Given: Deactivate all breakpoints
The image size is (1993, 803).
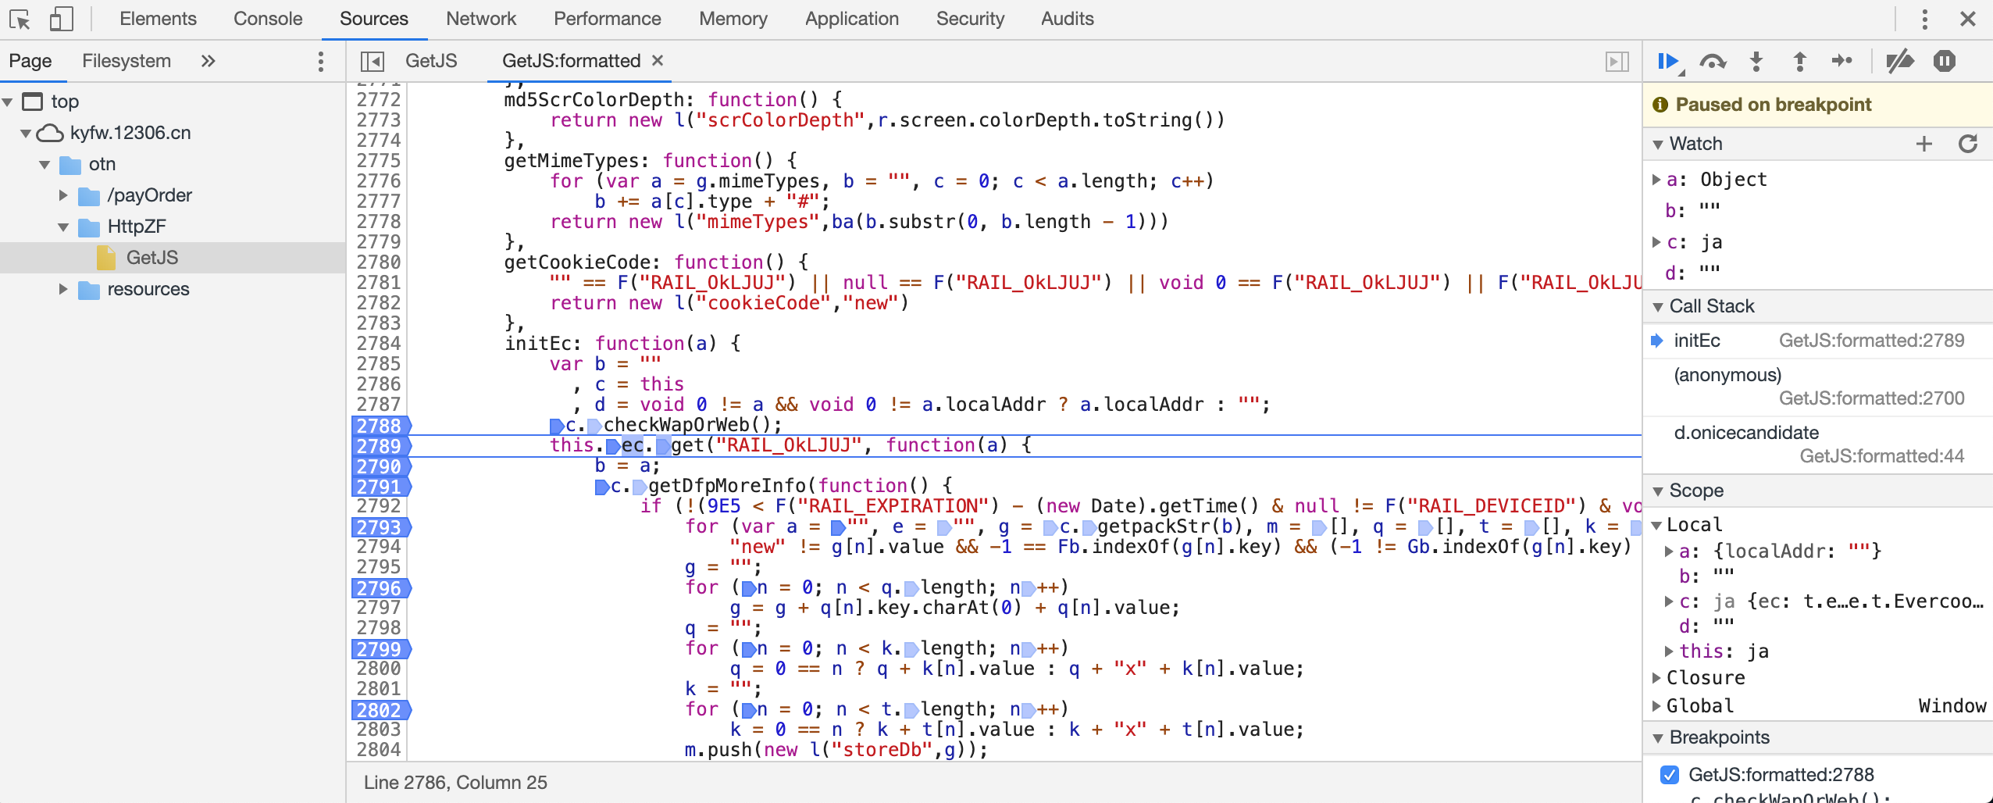Looking at the screenshot, I should (1899, 61).
